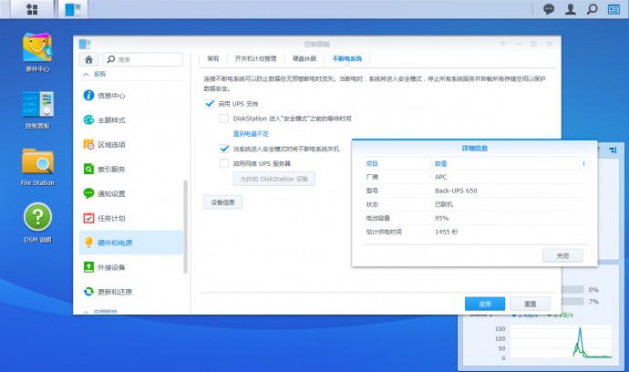Image resolution: width=629 pixels, height=372 pixels.
Task: Click the 0% usage bar in widget
Action: (x=572, y=289)
